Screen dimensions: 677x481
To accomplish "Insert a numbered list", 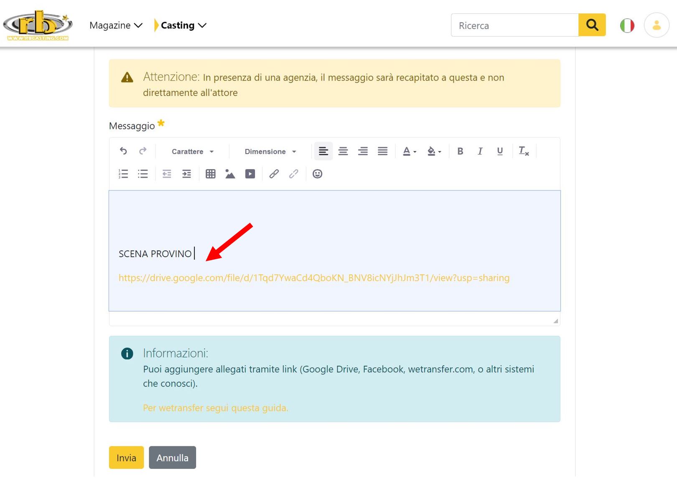I will (x=123, y=174).
